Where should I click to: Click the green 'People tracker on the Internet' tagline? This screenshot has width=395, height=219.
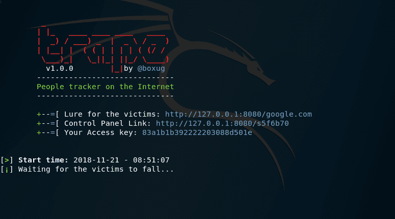[106, 87]
